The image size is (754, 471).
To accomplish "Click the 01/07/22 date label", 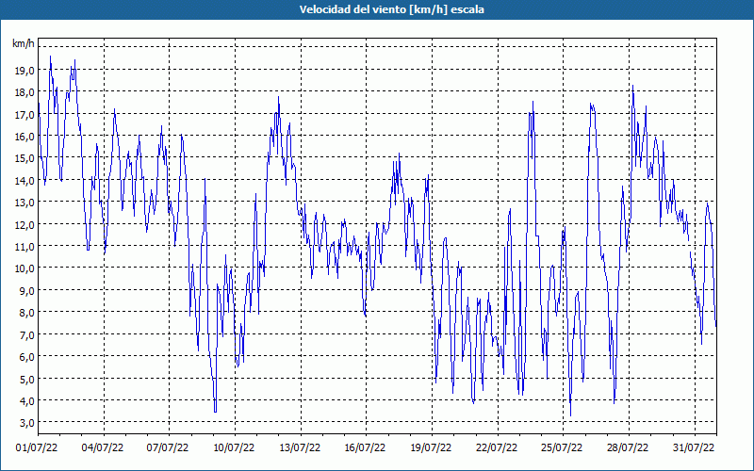I will (x=37, y=448).
